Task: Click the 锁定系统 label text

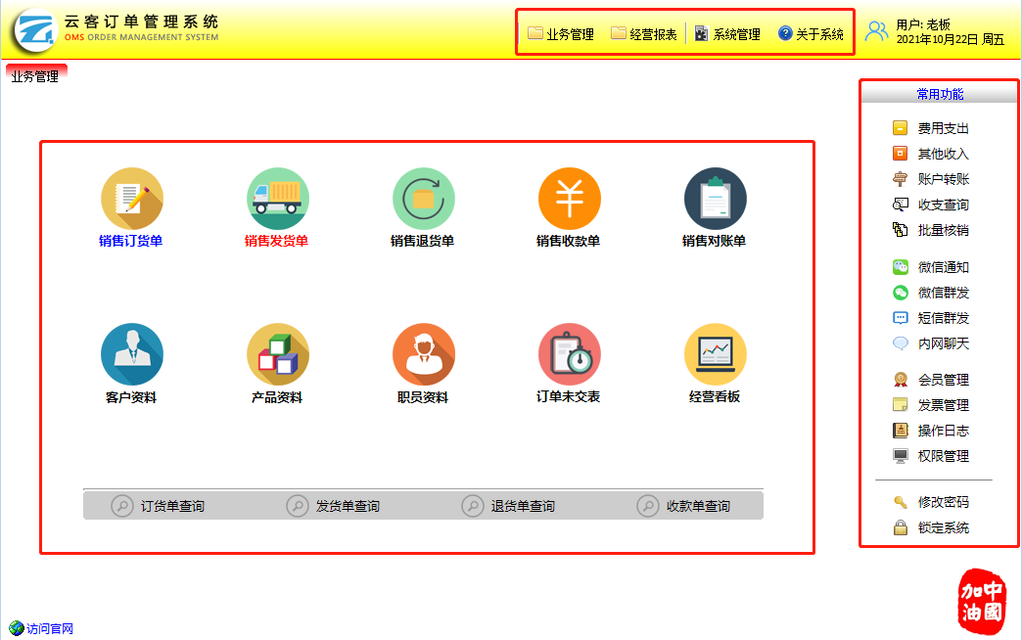Action: [943, 527]
